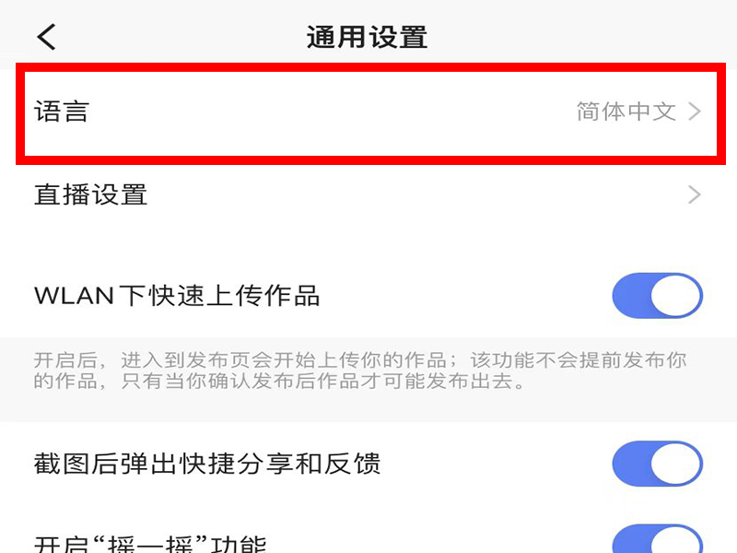Click white knob of WLAN upload switch
Image resolution: width=737 pixels, height=553 pixels.
[x=676, y=296]
